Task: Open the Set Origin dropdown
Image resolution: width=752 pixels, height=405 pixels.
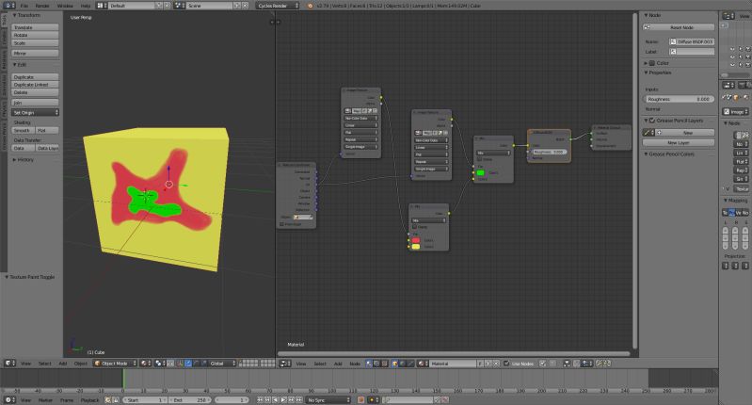Action: point(35,112)
